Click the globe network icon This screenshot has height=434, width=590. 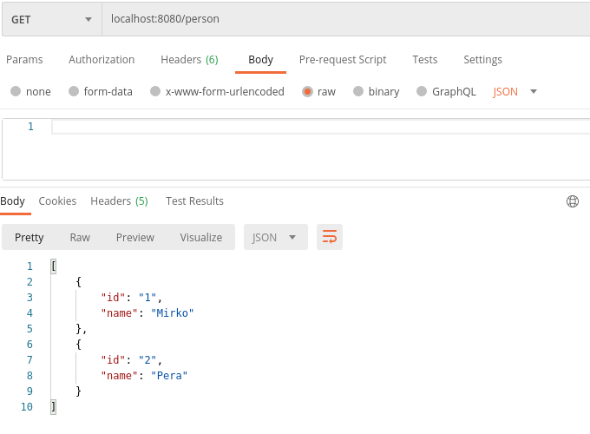click(573, 201)
